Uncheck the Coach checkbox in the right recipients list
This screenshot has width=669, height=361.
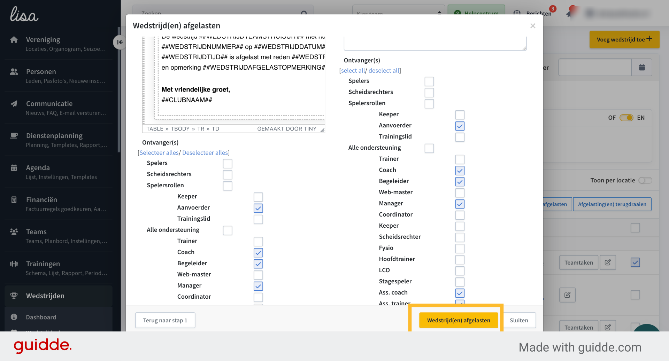click(x=460, y=170)
